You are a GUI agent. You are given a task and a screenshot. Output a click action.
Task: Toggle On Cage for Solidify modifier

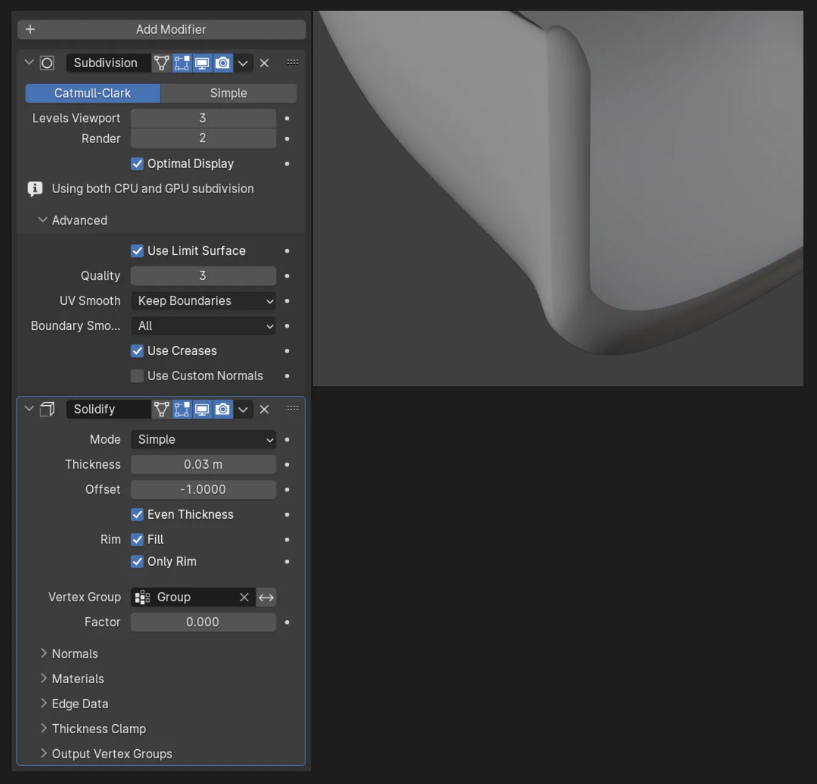[161, 409]
